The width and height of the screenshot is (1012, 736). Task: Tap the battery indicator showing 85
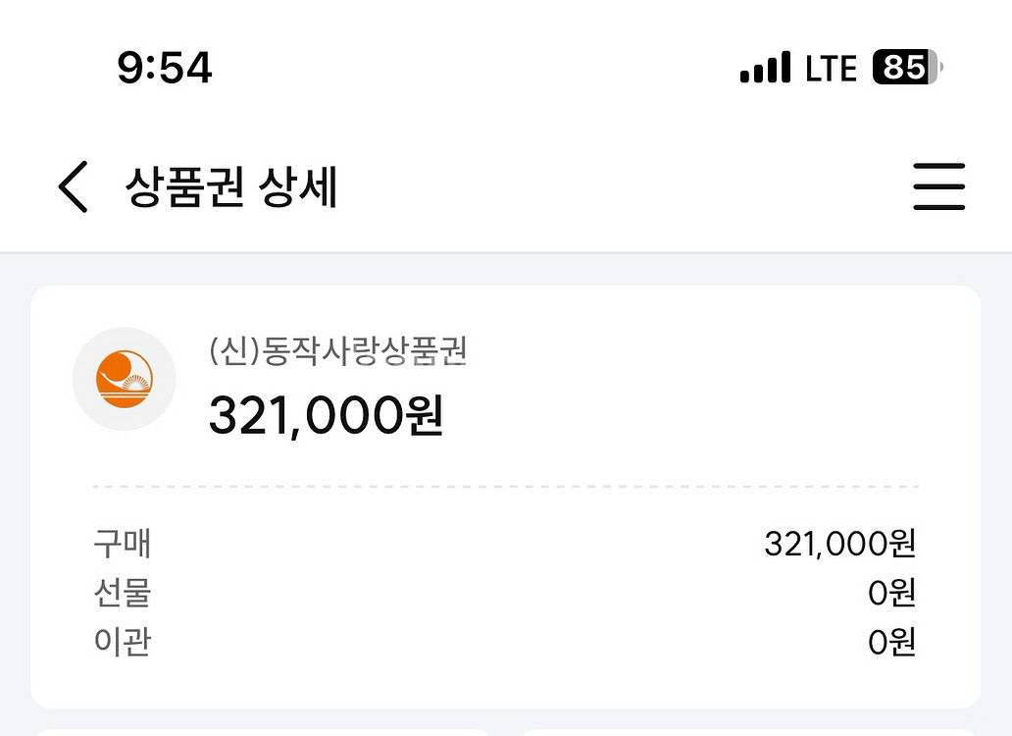(904, 67)
